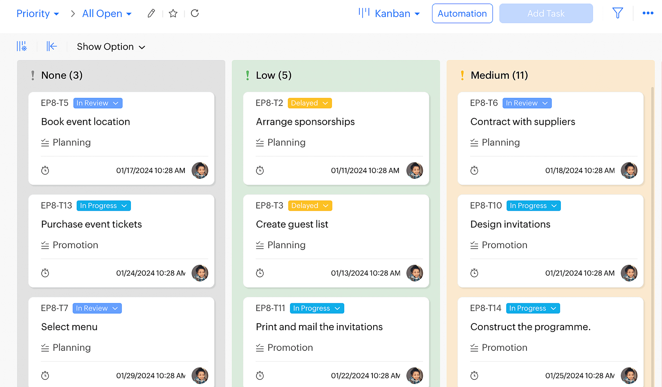
Task: Click the Add Task button
Action: click(546, 14)
